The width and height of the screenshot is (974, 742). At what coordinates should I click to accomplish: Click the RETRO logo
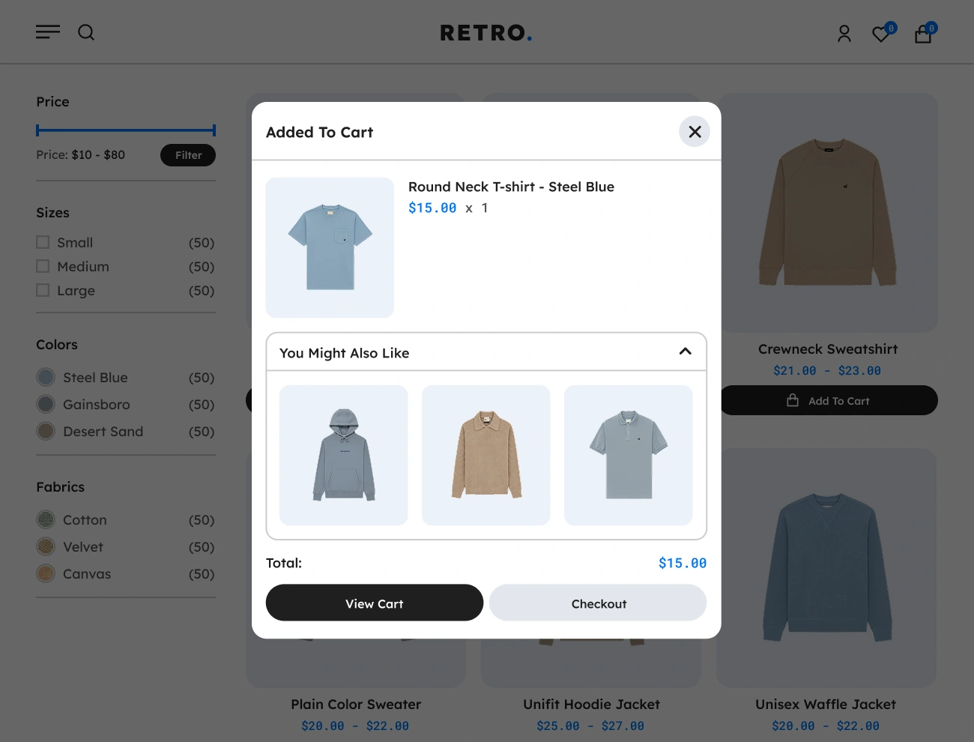pyautogui.click(x=486, y=33)
